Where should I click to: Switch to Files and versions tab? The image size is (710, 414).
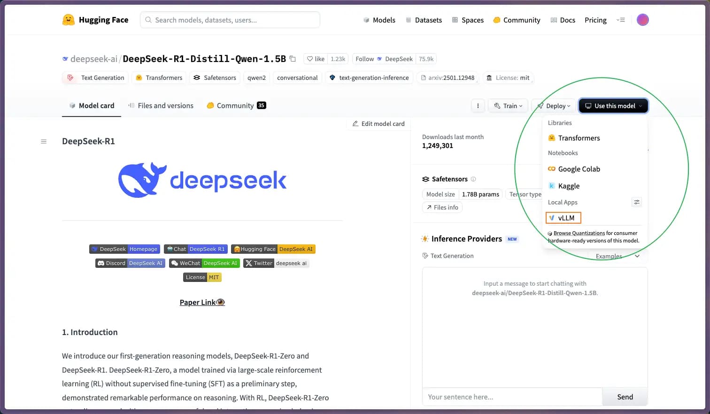click(x=161, y=105)
